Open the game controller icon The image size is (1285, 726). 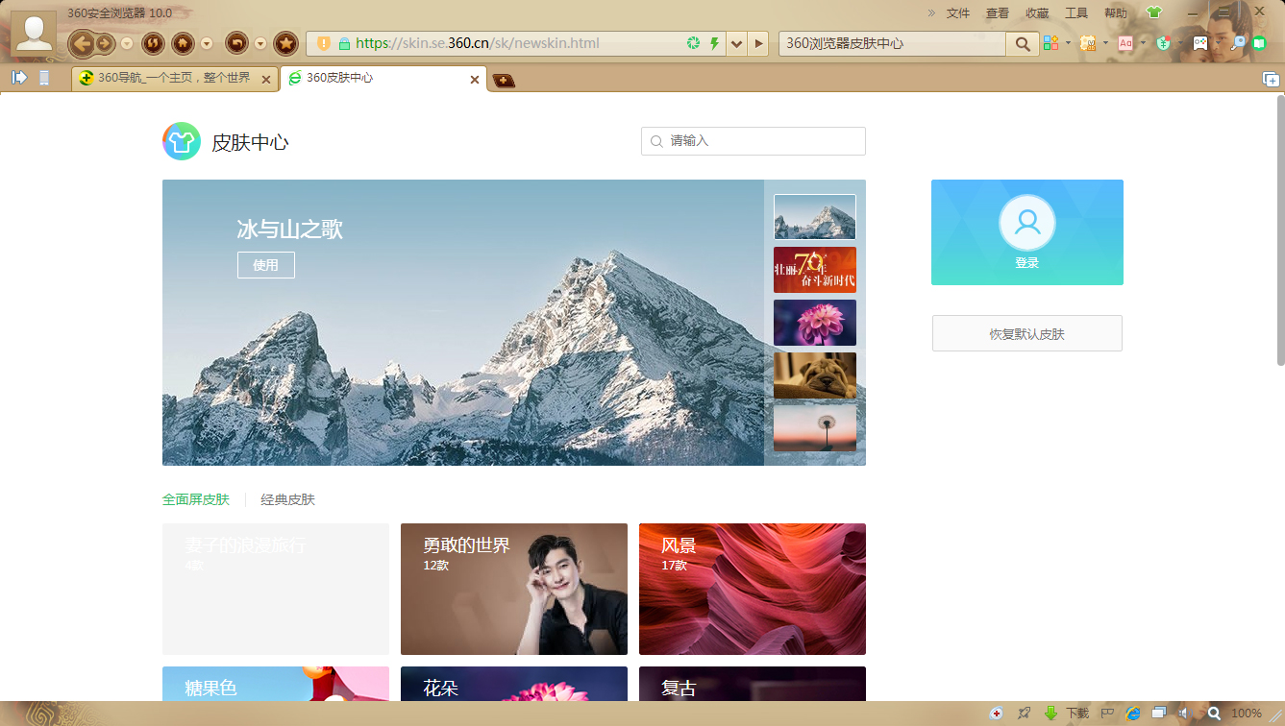pyautogui.click(x=1200, y=43)
